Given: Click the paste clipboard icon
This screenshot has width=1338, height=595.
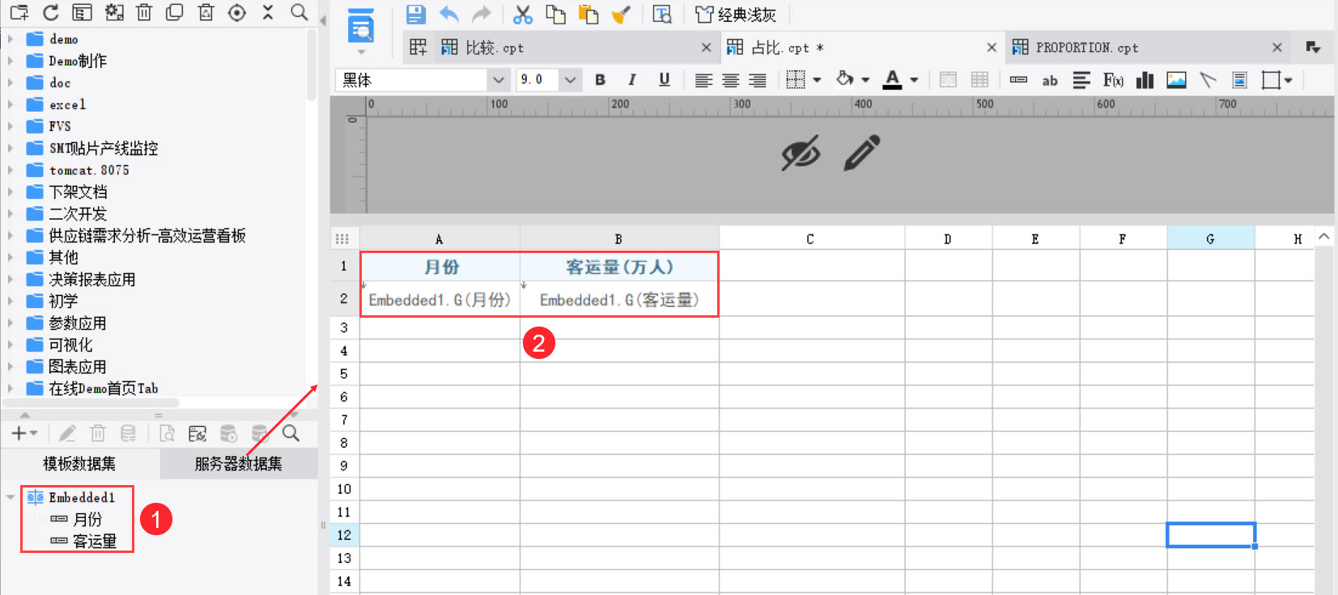Looking at the screenshot, I should [x=588, y=14].
